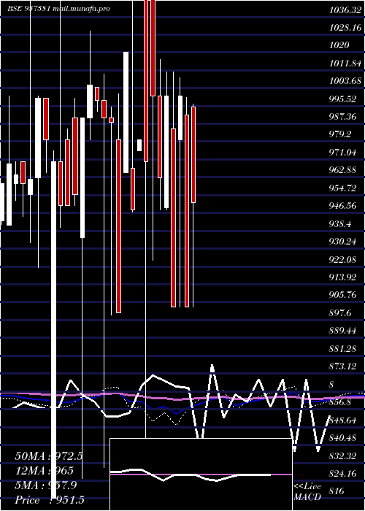Click the 1036.32 price axis label

pos(345,10)
